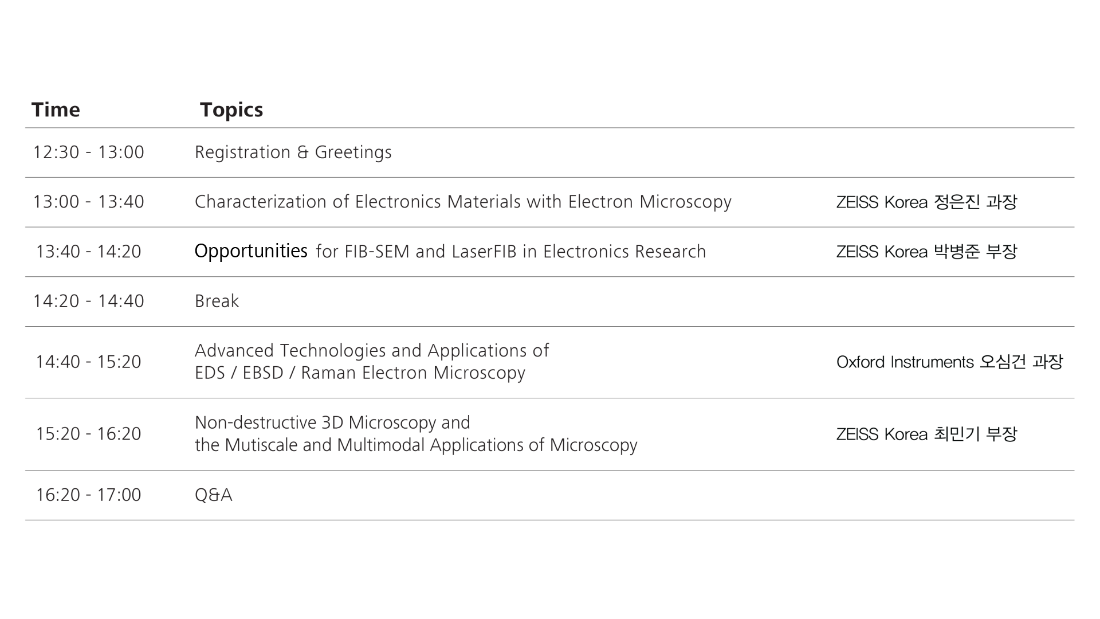
Task: Click speaker ZEISS Korea 최민기 부장
Action: point(926,434)
